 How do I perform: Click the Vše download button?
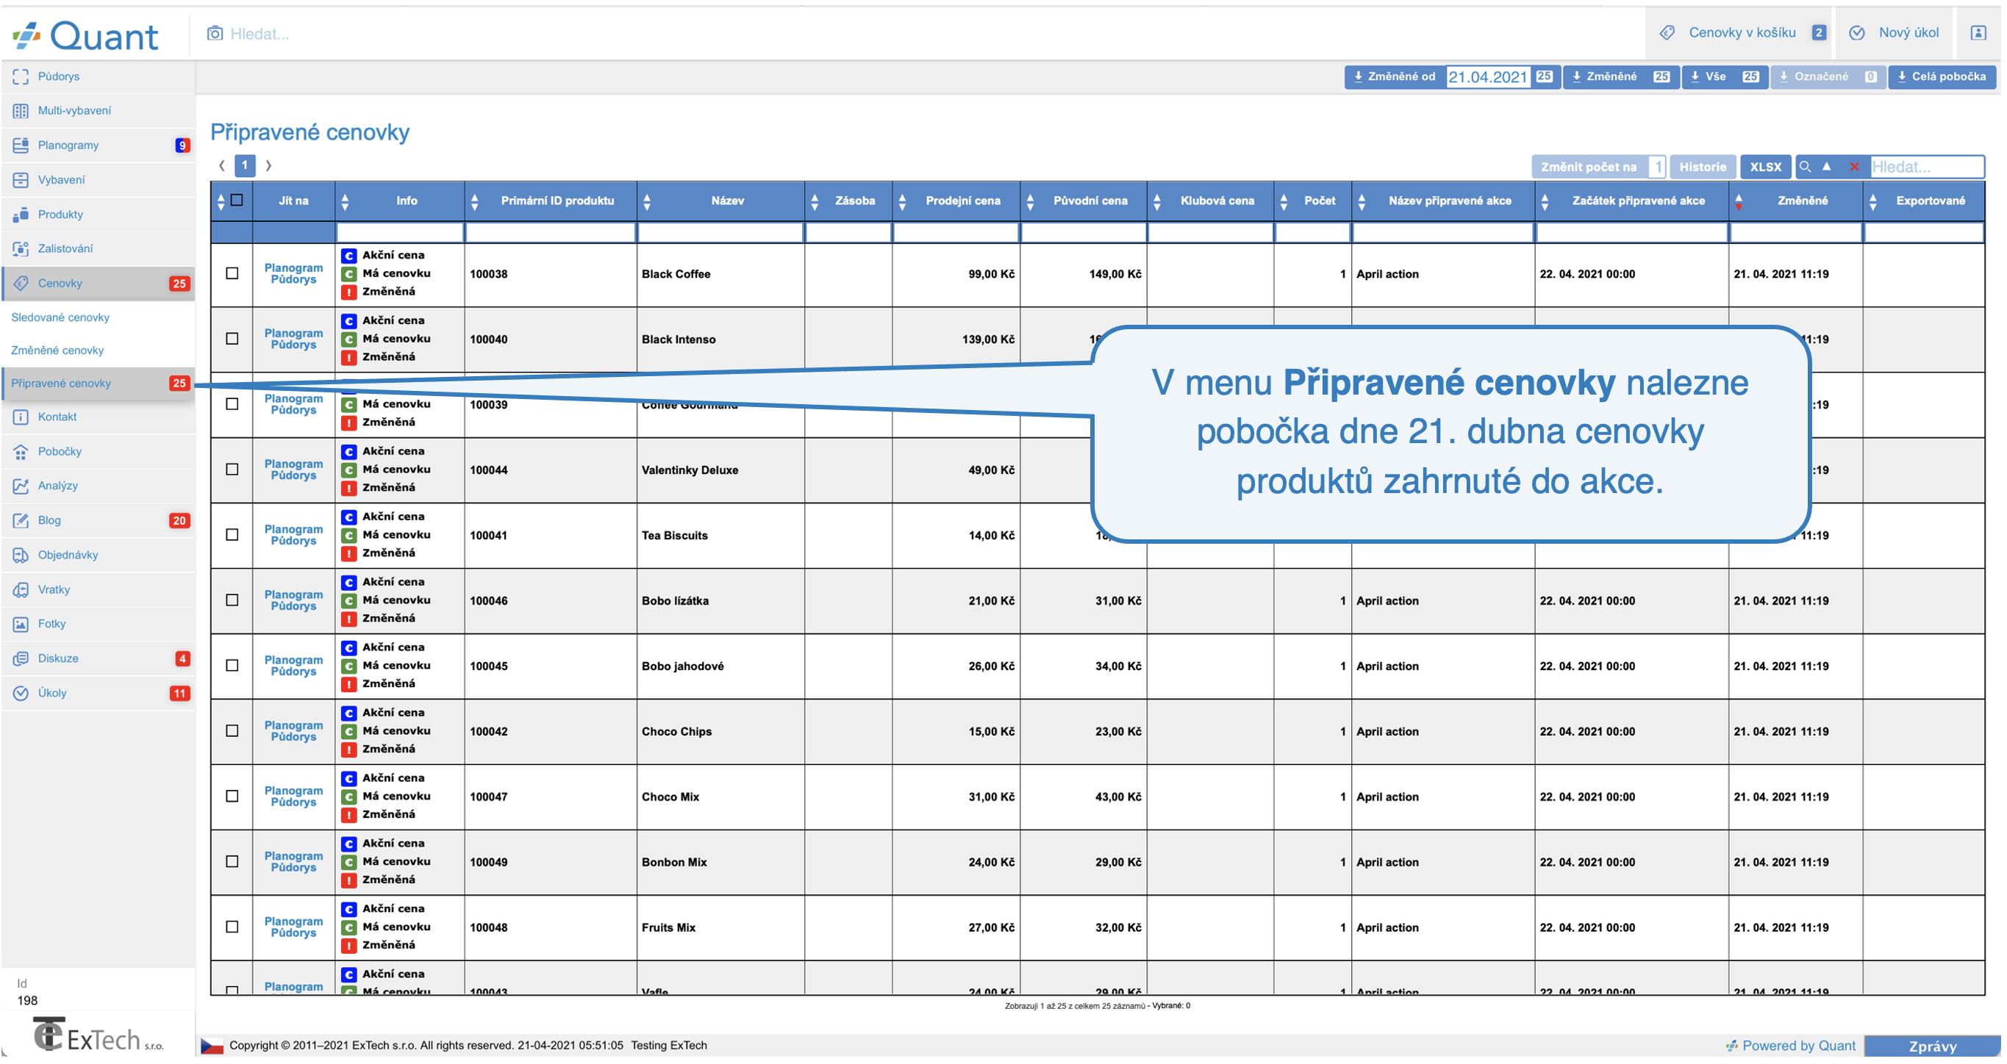[x=1725, y=76]
